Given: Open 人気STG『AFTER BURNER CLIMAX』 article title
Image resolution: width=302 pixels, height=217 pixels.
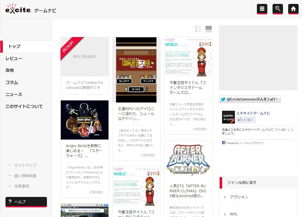Looking at the screenshot, I should coord(188,191).
